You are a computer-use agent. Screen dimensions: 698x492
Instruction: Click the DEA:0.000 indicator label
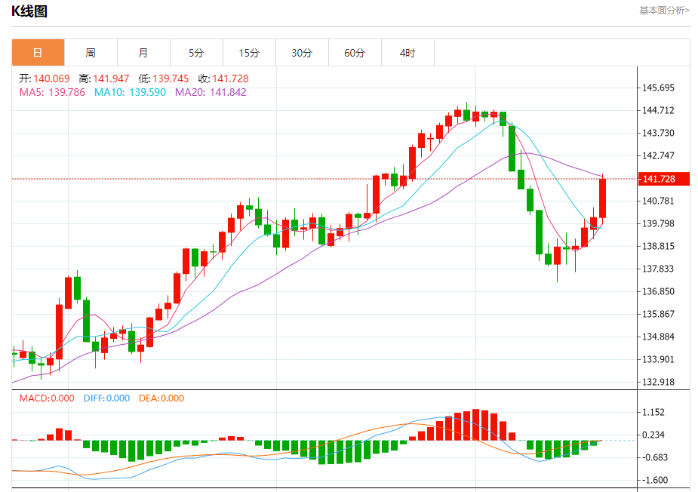click(x=161, y=398)
